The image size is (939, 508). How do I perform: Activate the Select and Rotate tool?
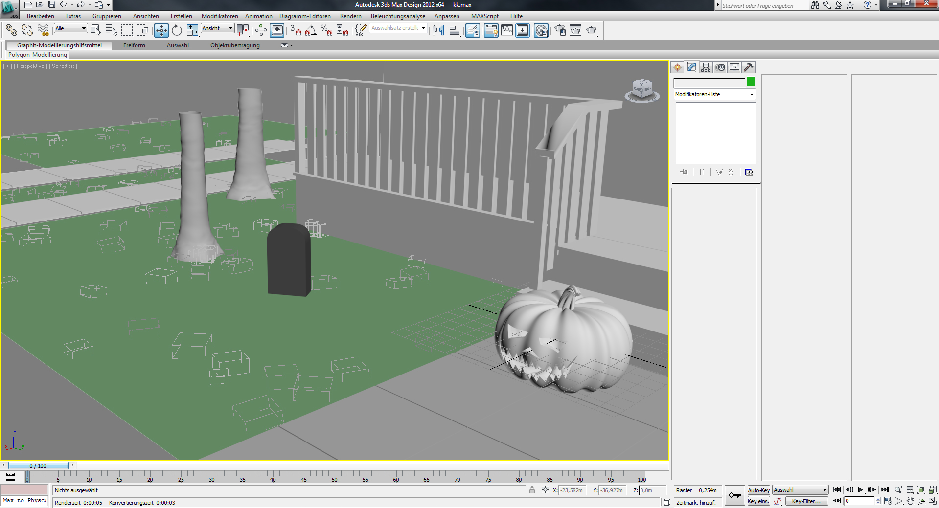pyautogui.click(x=177, y=30)
